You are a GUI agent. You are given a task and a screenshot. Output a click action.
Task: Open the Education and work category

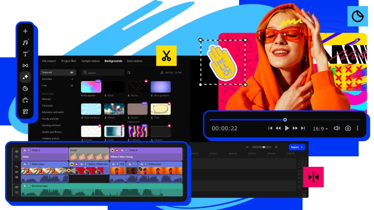point(53,112)
